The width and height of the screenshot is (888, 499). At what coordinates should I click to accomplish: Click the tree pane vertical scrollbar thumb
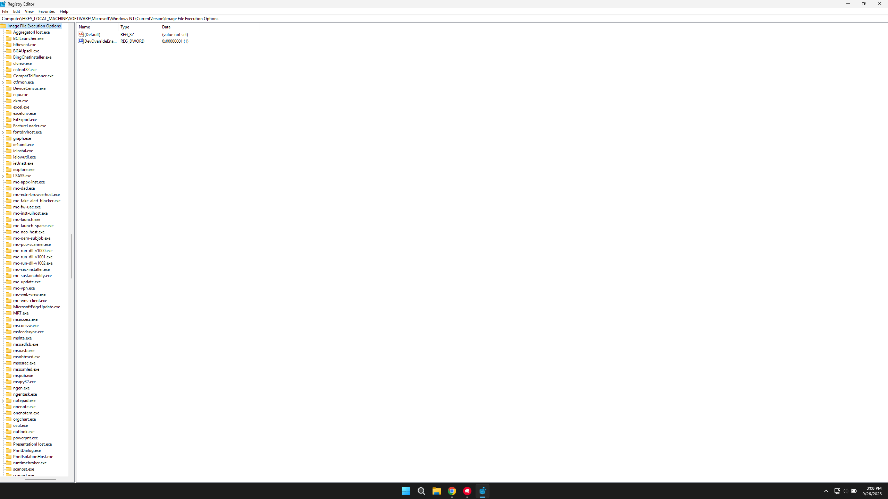tap(71, 256)
